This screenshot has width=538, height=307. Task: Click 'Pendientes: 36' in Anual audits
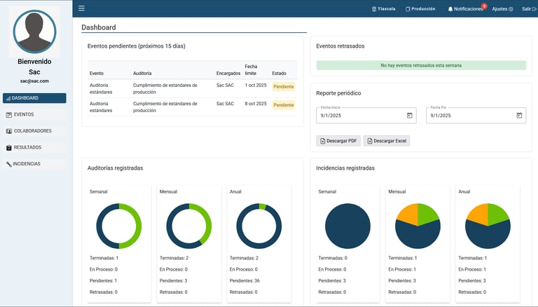click(x=244, y=281)
